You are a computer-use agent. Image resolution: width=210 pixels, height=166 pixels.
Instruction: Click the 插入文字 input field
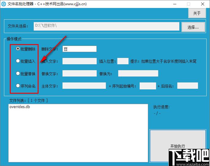tap(80, 61)
